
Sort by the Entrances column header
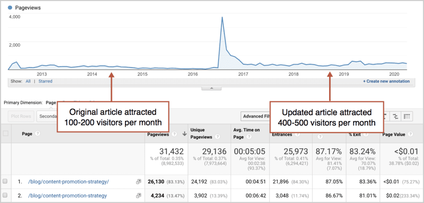click(x=282, y=134)
